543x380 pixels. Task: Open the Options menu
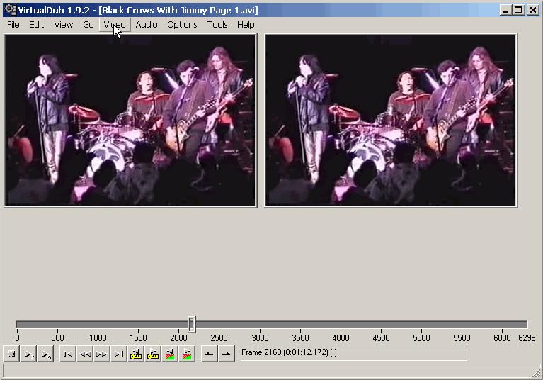(x=182, y=25)
